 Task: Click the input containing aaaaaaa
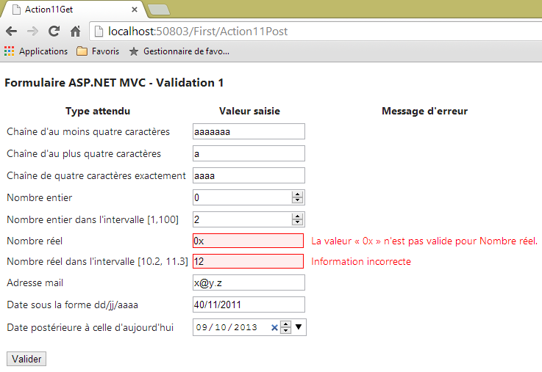[248, 131]
